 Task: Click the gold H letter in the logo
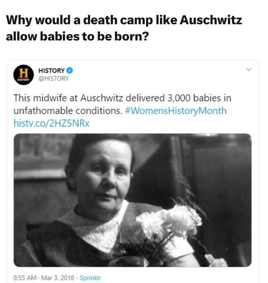[24, 73]
